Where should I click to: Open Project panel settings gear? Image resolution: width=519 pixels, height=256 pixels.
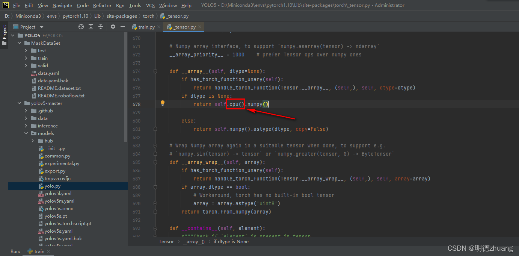click(113, 27)
